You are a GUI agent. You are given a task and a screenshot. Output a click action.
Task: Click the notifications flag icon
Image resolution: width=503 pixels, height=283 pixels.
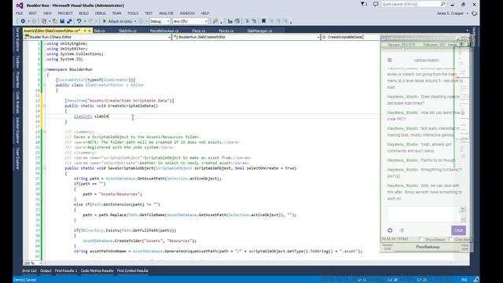click(363, 4)
